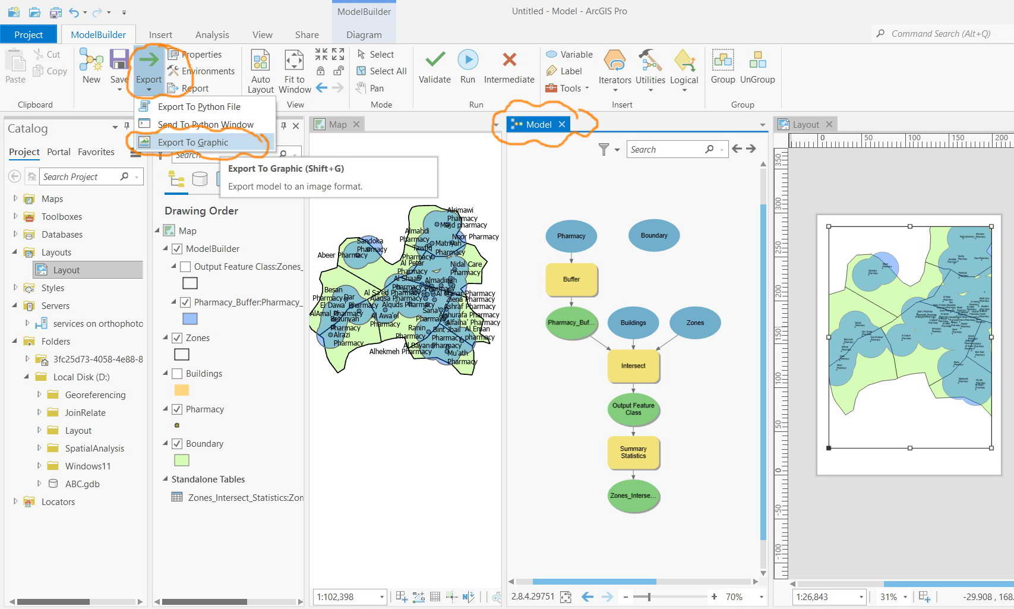Uncheck the Zones layer visibility
Screen dimensions: 1014x609
point(177,337)
